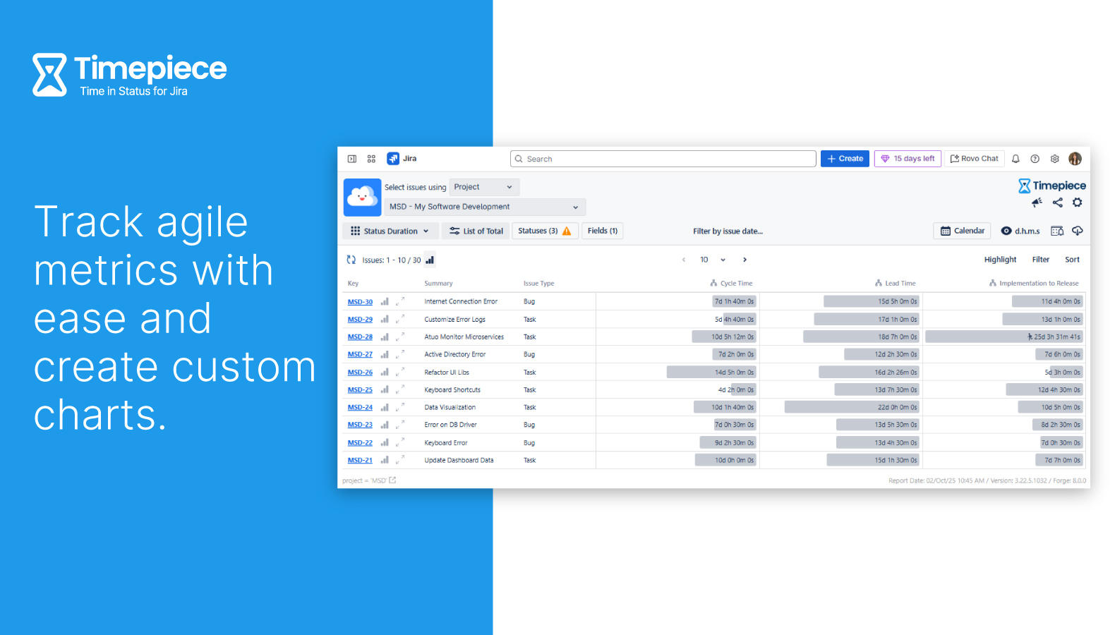Go to the next page arrow
The width and height of the screenshot is (1115, 635).
(x=745, y=260)
